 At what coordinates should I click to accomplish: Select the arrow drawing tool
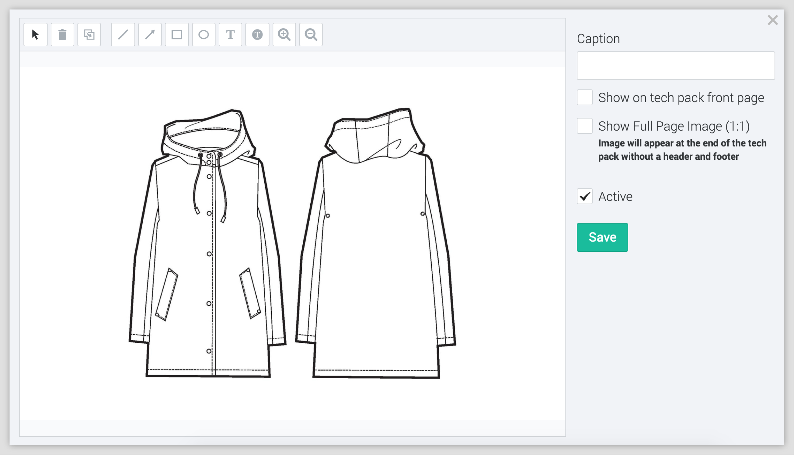pyautogui.click(x=150, y=34)
